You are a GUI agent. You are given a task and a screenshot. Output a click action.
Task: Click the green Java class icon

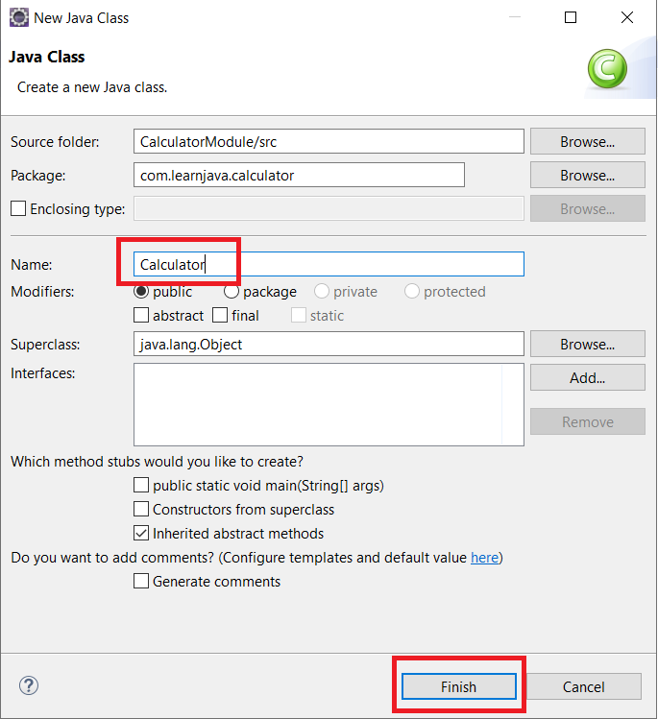pos(606,69)
